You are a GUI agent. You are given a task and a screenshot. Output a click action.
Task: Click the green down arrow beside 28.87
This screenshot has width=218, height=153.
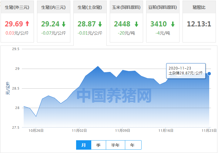(x=100, y=24)
